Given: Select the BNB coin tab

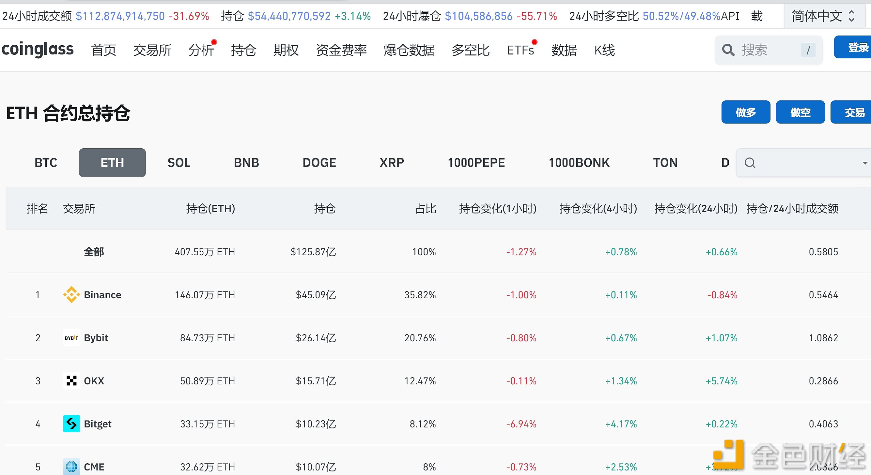Looking at the screenshot, I should pos(246,162).
